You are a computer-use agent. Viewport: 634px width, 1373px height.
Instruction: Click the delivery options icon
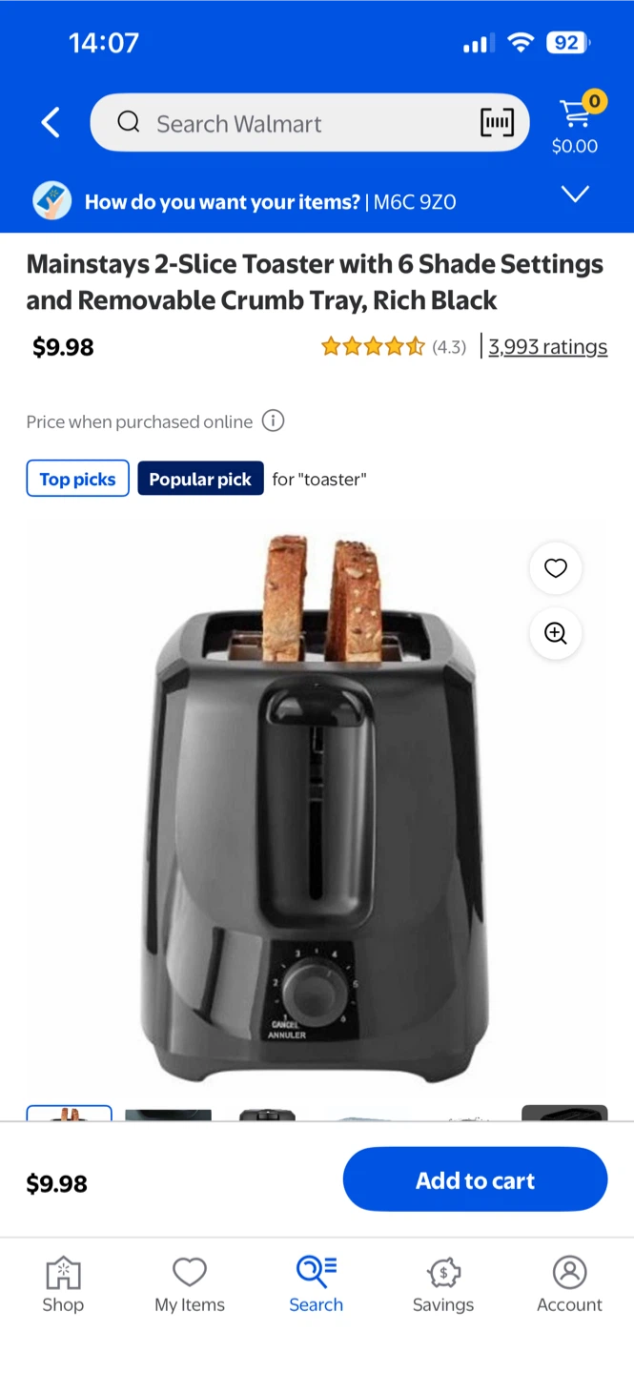(51, 201)
